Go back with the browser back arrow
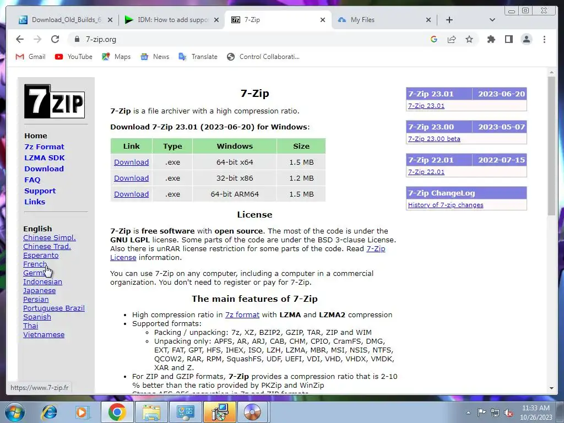Image resolution: width=564 pixels, height=423 pixels. (x=20, y=39)
